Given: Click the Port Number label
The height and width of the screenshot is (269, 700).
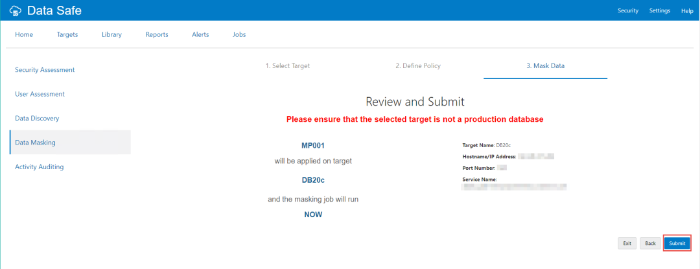Looking at the screenshot, I should (x=478, y=168).
